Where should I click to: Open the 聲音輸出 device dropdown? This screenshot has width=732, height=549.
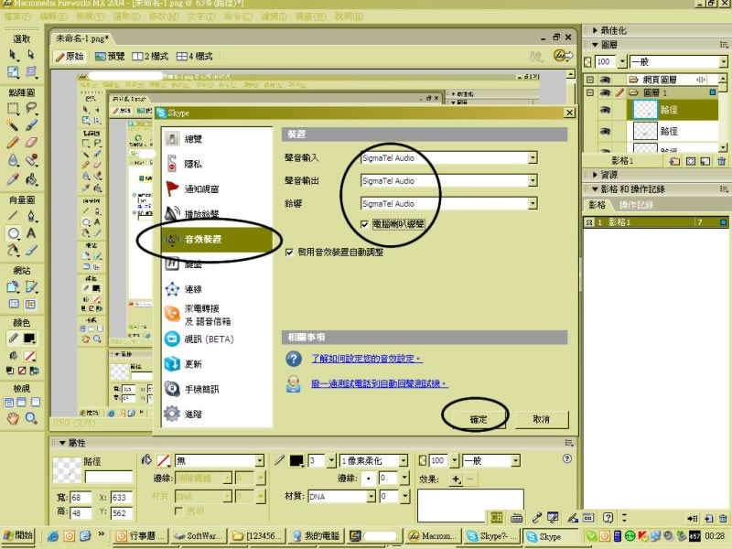(533, 180)
